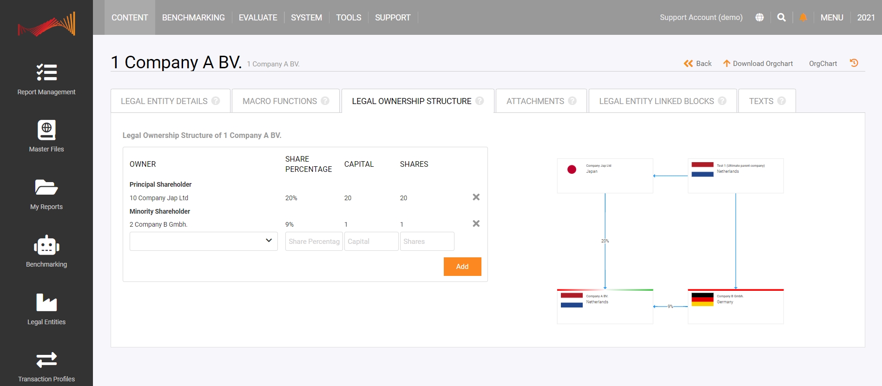The image size is (882, 386).
Task: Click Germany flag in orgchart
Action: click(x=702, y=300)
